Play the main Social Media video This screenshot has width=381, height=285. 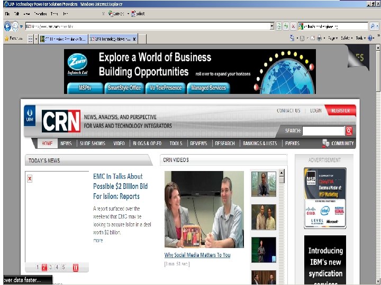204,209
